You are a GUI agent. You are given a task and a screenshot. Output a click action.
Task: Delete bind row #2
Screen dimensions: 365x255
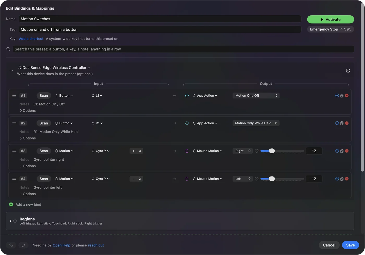pos(347,123)
